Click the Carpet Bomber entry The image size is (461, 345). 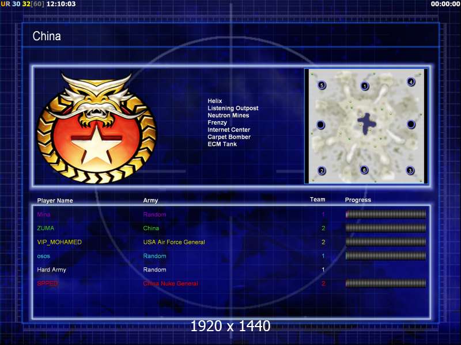coord(229,137)
